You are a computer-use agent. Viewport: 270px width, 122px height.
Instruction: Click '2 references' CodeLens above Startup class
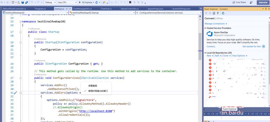point(34,29)
